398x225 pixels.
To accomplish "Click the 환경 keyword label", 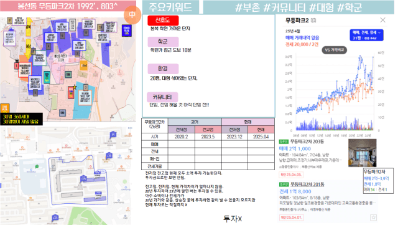I will [163, 69].
